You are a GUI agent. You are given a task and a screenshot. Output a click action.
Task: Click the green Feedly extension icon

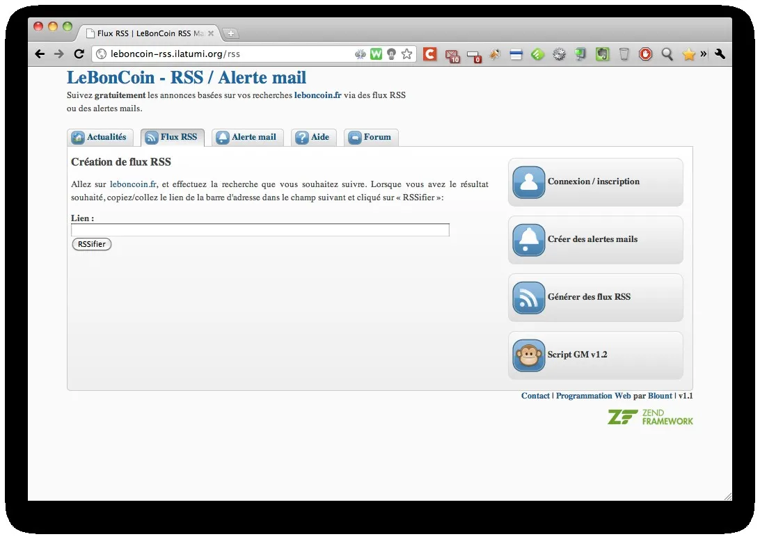tap(537, 54)
